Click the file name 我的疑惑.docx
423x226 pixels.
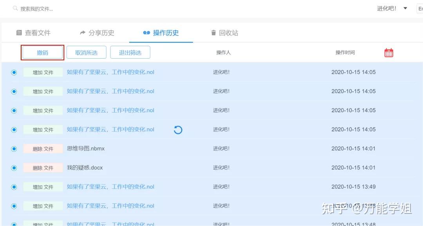85,168
